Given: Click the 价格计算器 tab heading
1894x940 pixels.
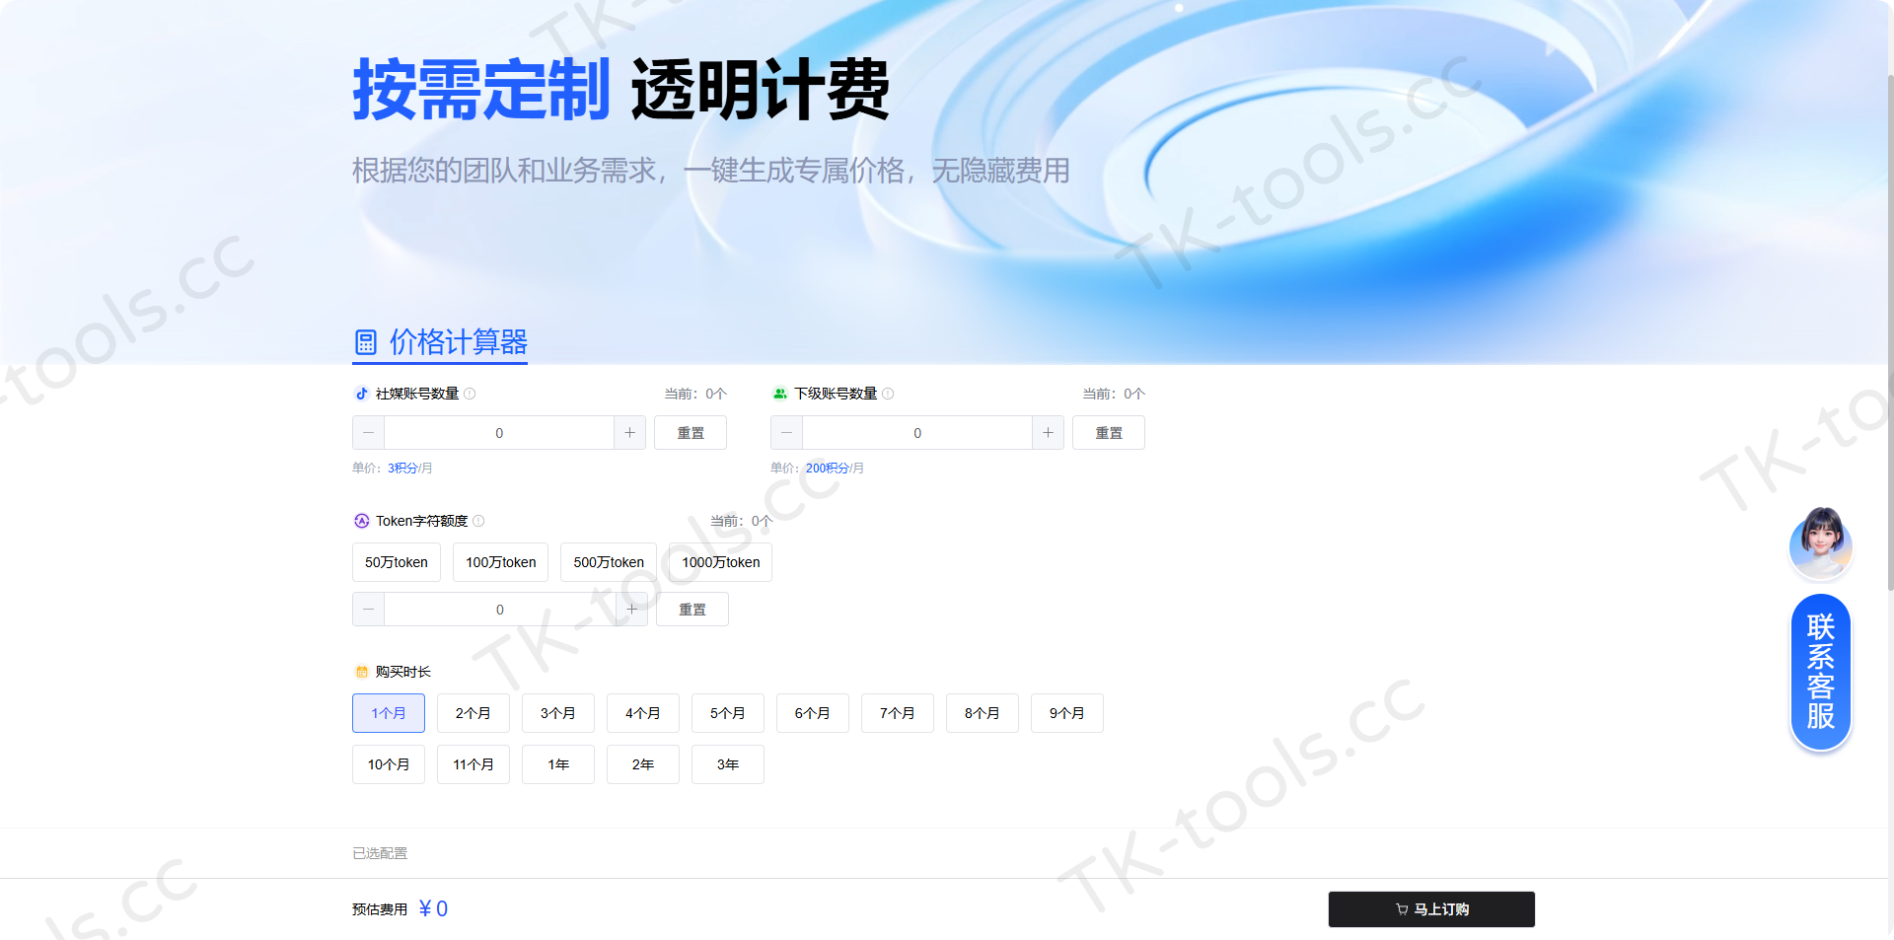Looking at the screenshot, I should [440, 343].
